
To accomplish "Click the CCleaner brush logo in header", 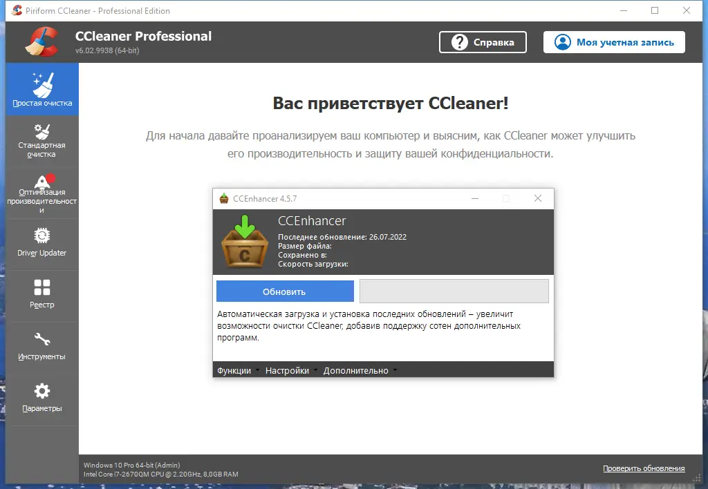I will 40,41.
